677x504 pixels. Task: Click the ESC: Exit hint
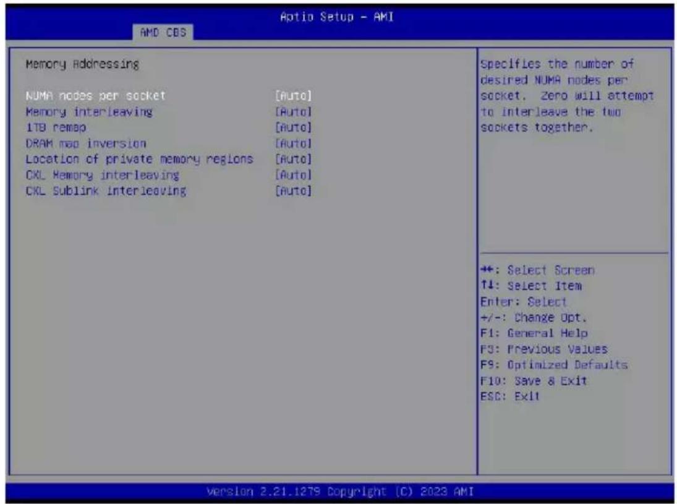click(x=510, y=396)
